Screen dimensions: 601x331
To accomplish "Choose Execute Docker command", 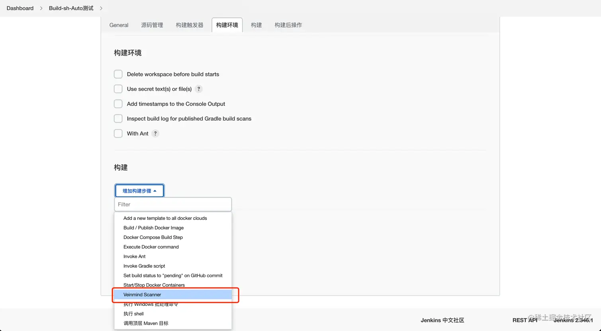I will [173, 247].
